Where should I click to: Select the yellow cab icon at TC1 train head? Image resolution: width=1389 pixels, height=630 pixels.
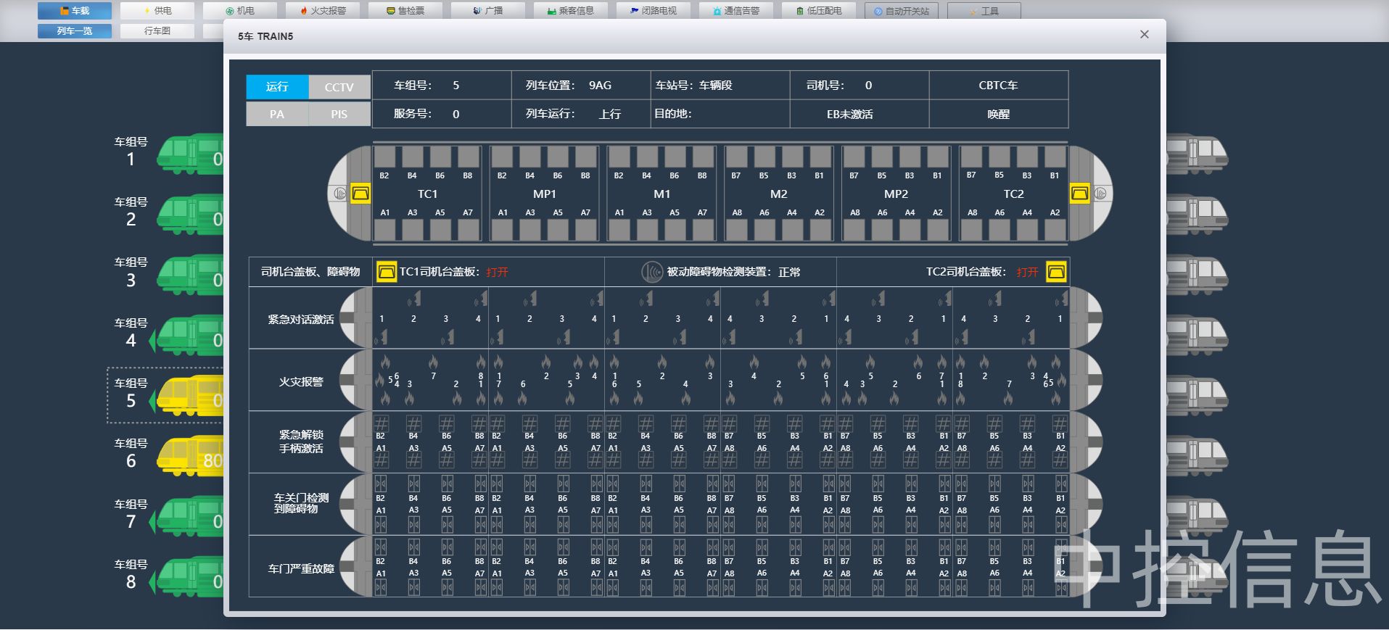pos(360,194)
